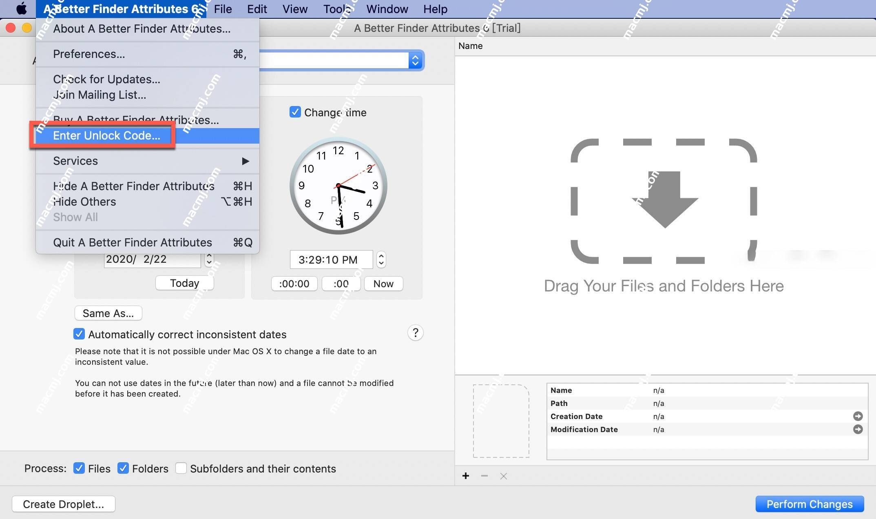The height and width of the screenshot is (519, 876).
Task: Choose Quit A Better Finder Attributes
Action: tap(148, 242)
